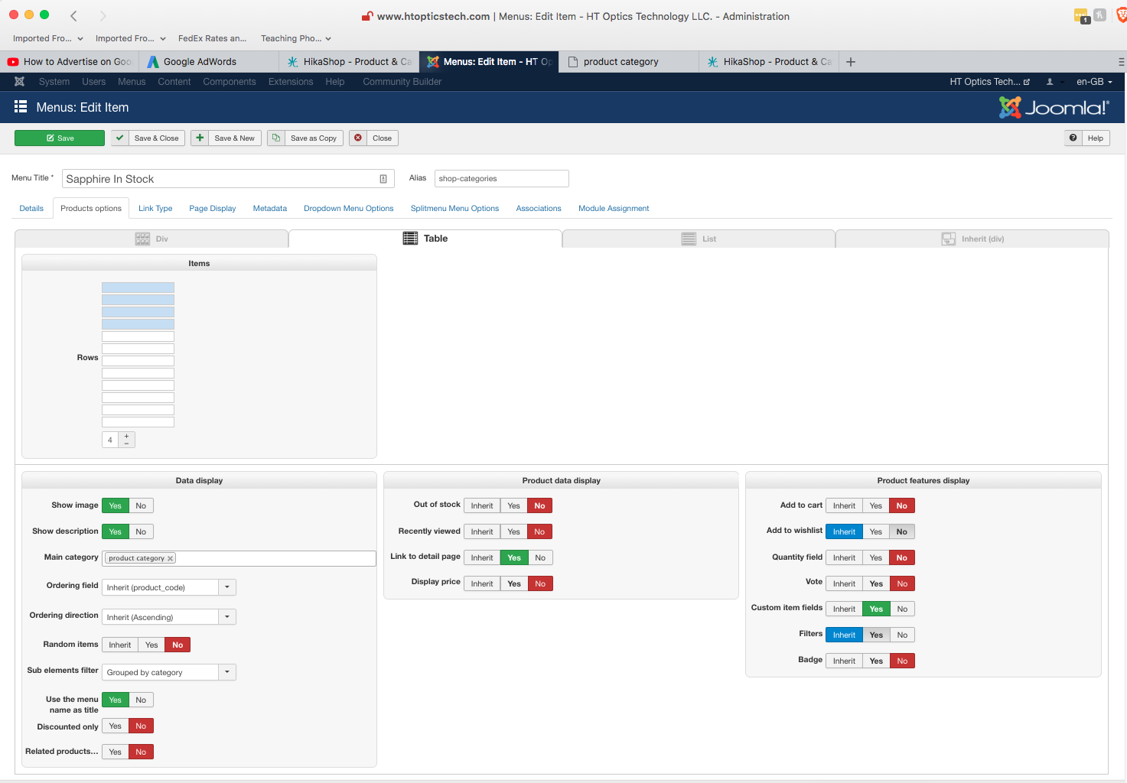Set Discounted only to Yes
The image size is (1127, 783).
(x=115, y=726)
